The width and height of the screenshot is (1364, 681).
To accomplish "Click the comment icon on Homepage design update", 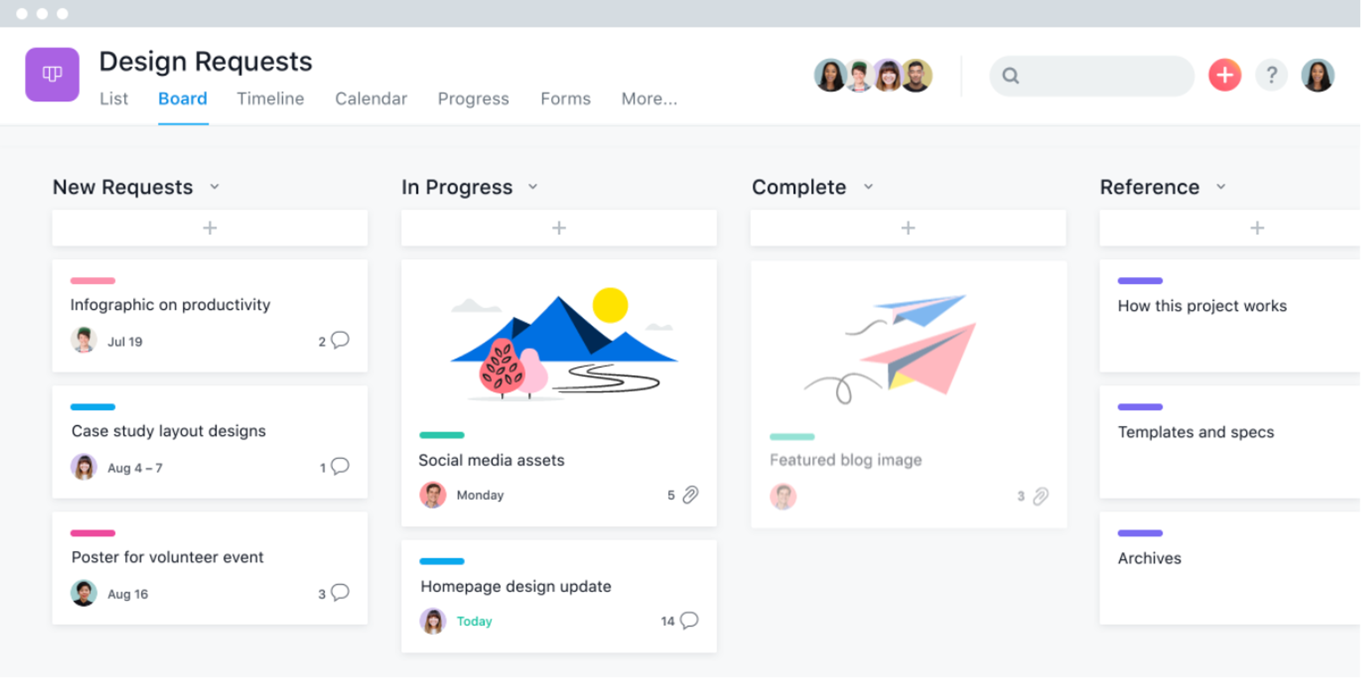I will 689,620.
